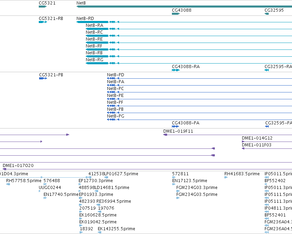Select EST 18392
The image size is (292, 234).
[86, 229]
